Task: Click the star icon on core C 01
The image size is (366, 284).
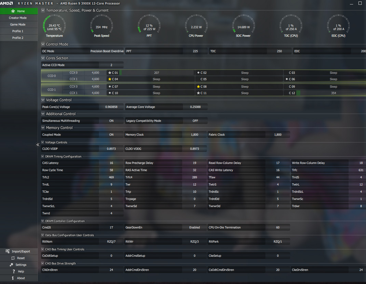Action: coord(110,73)
